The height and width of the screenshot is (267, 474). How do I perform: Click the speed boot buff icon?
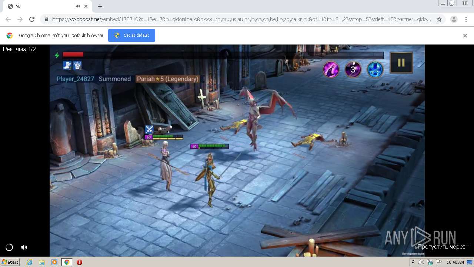67,65
